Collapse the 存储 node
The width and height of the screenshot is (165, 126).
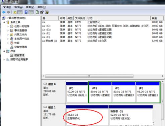pos(4,51)
